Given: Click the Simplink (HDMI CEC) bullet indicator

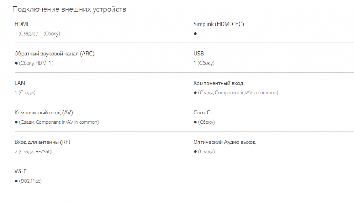Looking at the screenshot, I should tap(195, 34).
